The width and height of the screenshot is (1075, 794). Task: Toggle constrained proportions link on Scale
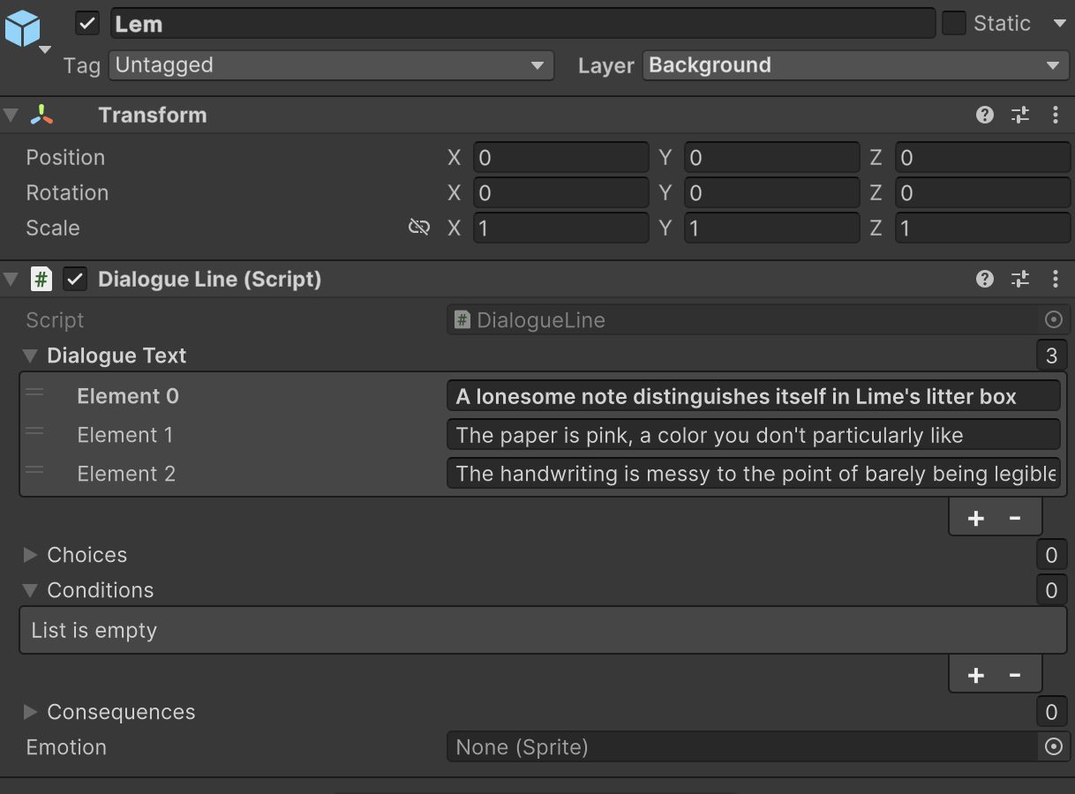418,228
